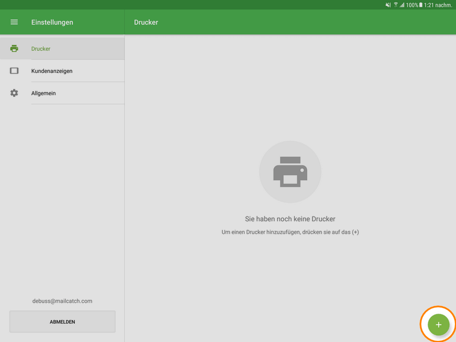The height and width of the screenshot is (342, 456).
Task: Open the hamburger navigation menu
Action: click(x=14, y=22)
